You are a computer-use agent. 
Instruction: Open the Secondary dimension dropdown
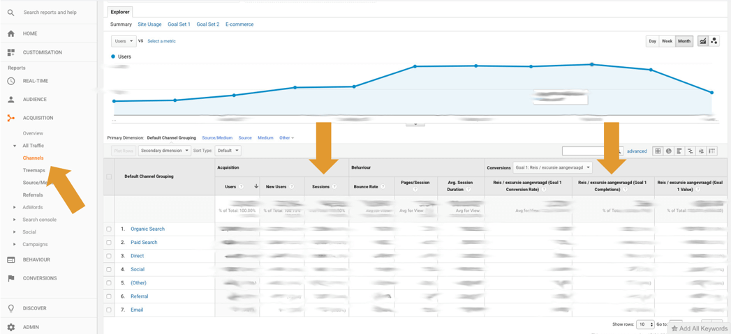click(165, 151)
